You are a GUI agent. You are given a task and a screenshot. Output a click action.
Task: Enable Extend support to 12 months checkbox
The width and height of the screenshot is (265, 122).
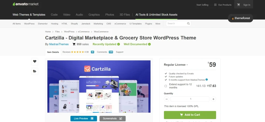pos(166,86)
